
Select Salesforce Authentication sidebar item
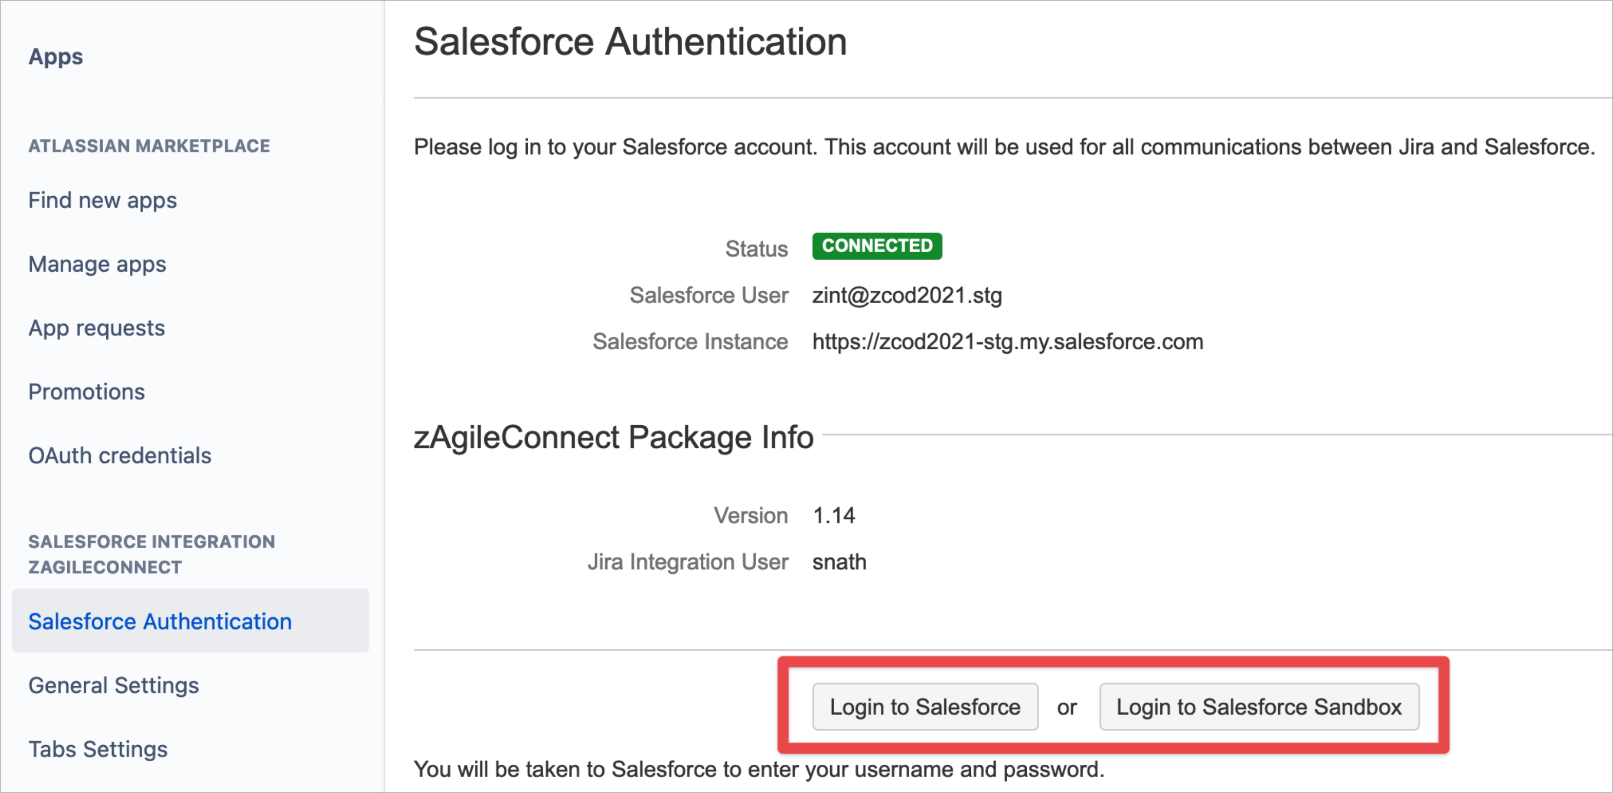[x=160, y=621]
